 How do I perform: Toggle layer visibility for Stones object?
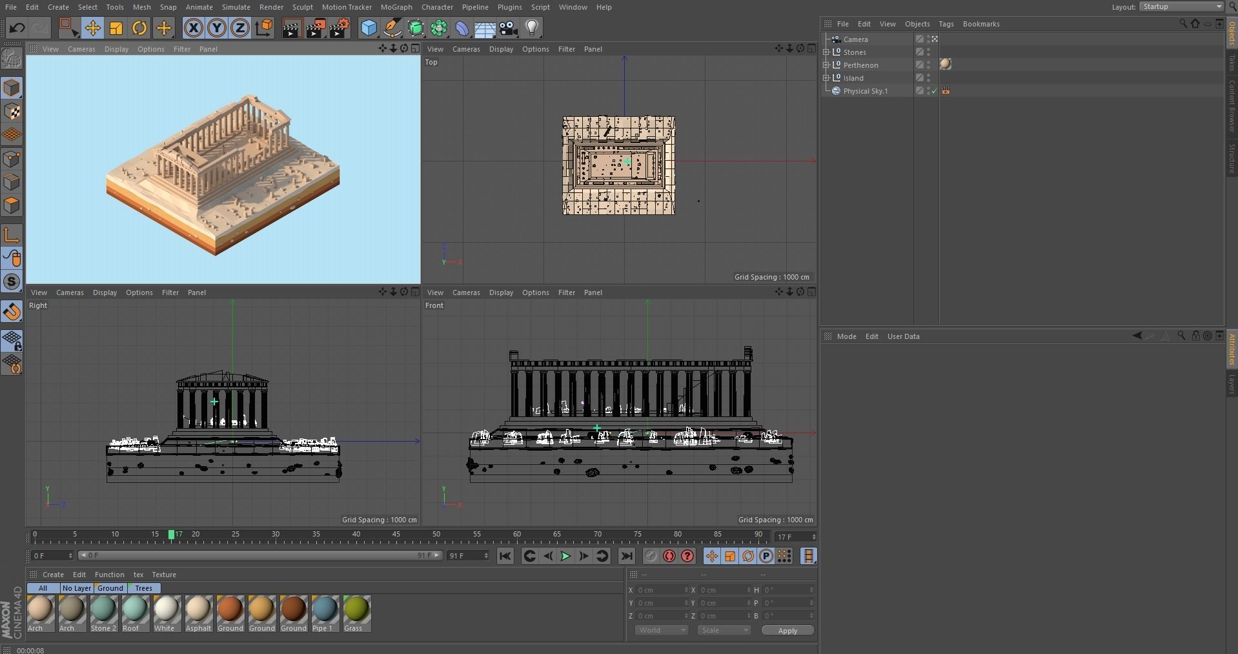(x=920, y=52)
